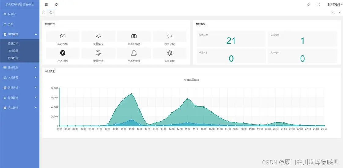Click the 主页 home icon in sidebar
Screen dimensions: 343x168
[5, 24]
